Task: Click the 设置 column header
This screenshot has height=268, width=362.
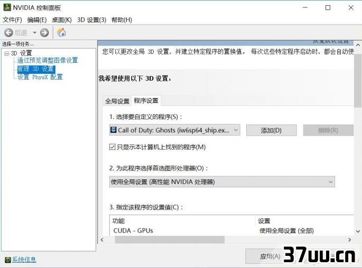Action: coord(305,221)
